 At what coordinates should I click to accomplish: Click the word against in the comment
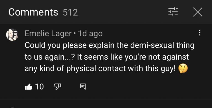(175, 57)
